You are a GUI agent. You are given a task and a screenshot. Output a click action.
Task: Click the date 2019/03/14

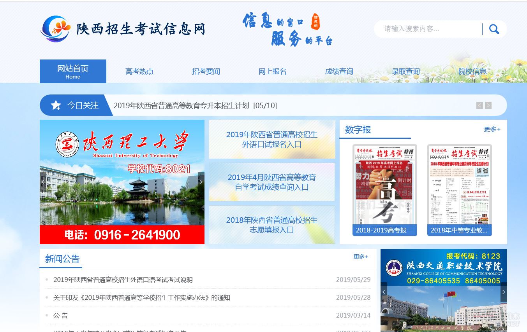(x=353, y=316)
